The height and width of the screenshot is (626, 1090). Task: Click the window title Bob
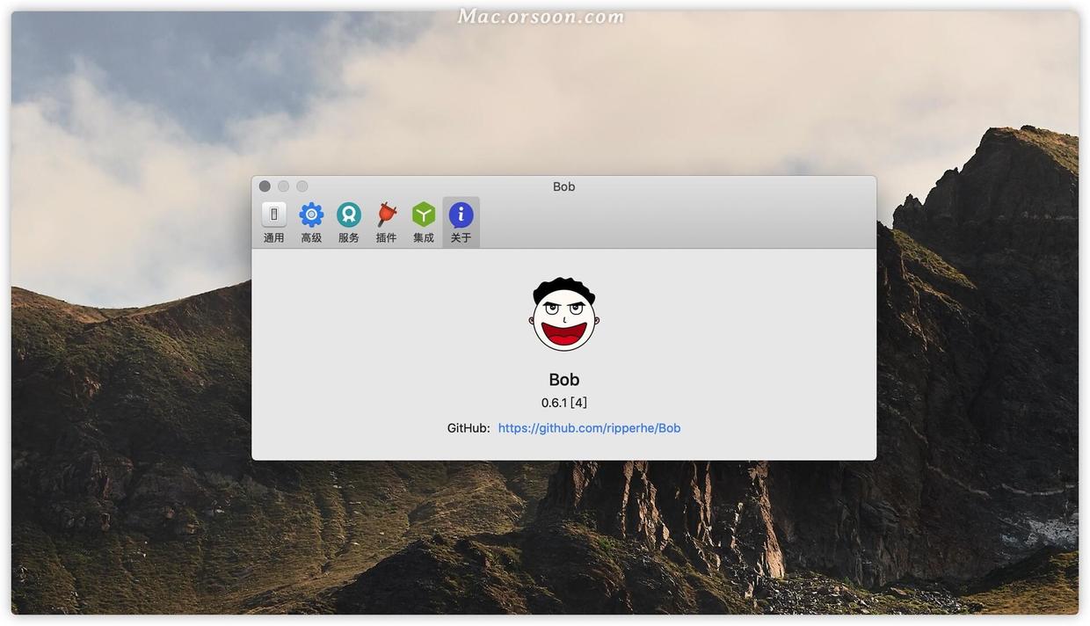coord(563,186)
